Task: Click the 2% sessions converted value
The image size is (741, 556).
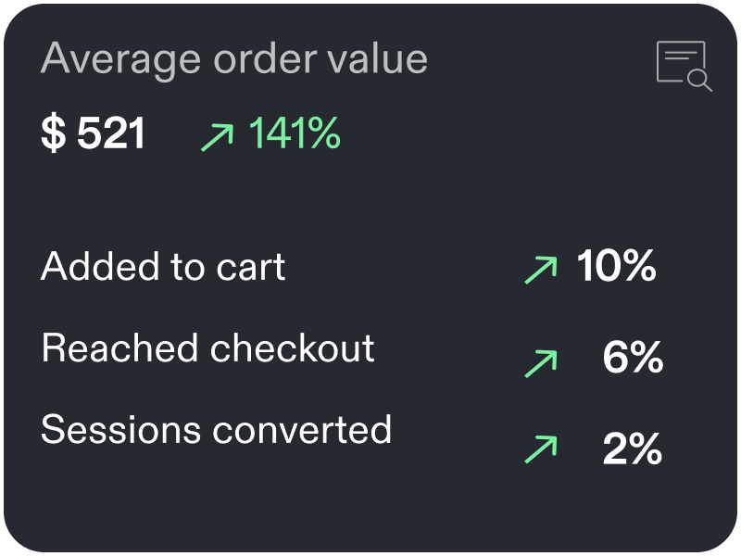Action: 633,449
